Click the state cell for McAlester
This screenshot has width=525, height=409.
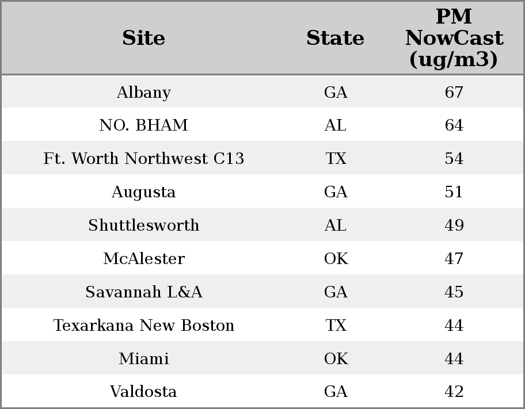(x=336, y=259)
